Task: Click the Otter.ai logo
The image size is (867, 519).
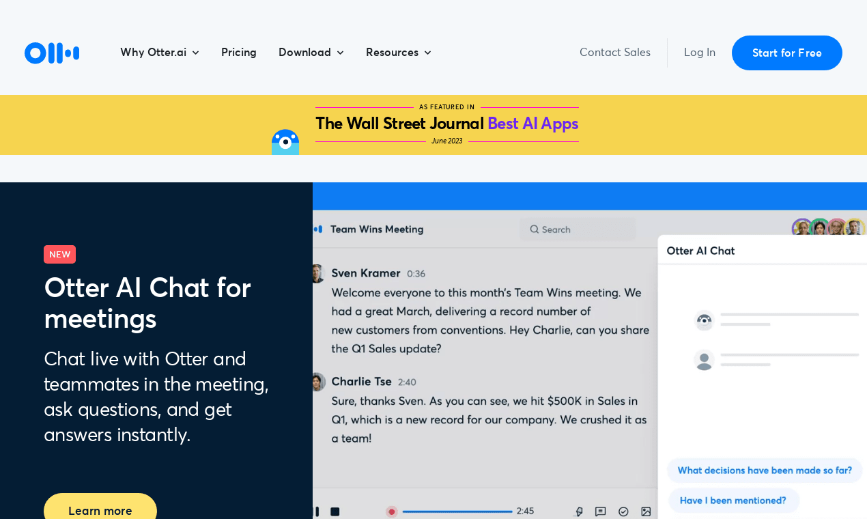Action: click(x=52, y=53)
